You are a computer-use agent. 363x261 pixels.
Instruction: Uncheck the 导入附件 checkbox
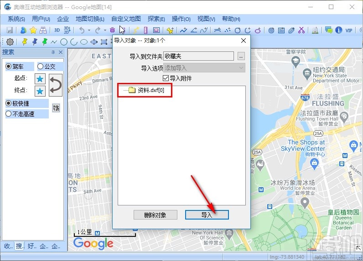[x=166, y=78]
